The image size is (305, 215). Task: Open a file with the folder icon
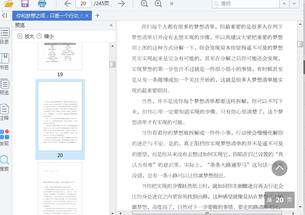9,3
